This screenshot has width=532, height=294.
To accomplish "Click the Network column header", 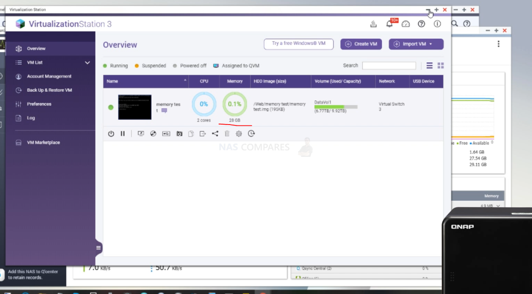I will coord(393,81).
